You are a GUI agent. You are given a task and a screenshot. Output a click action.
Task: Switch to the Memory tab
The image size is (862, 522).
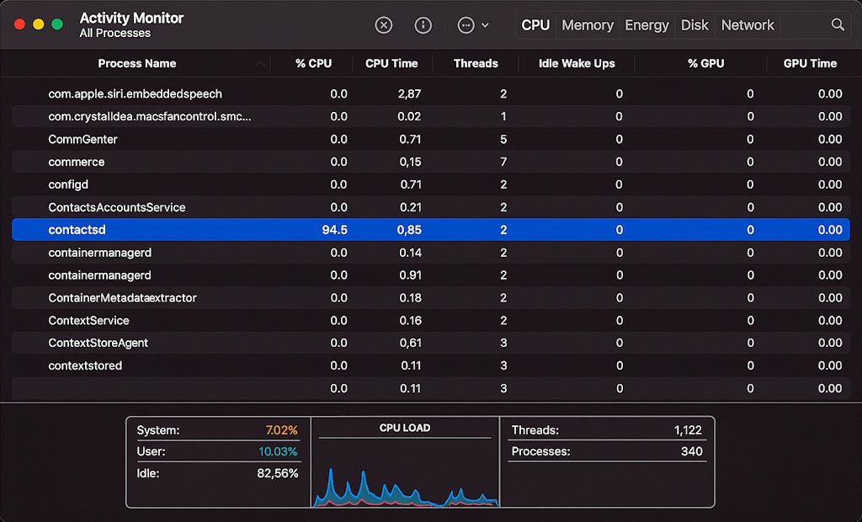pos(587,24)
